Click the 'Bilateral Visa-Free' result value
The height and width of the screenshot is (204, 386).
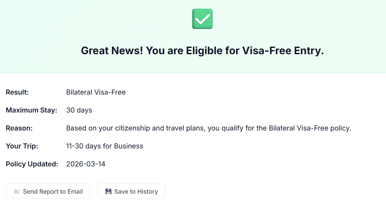pyautogui.click(x=96, y=92)
